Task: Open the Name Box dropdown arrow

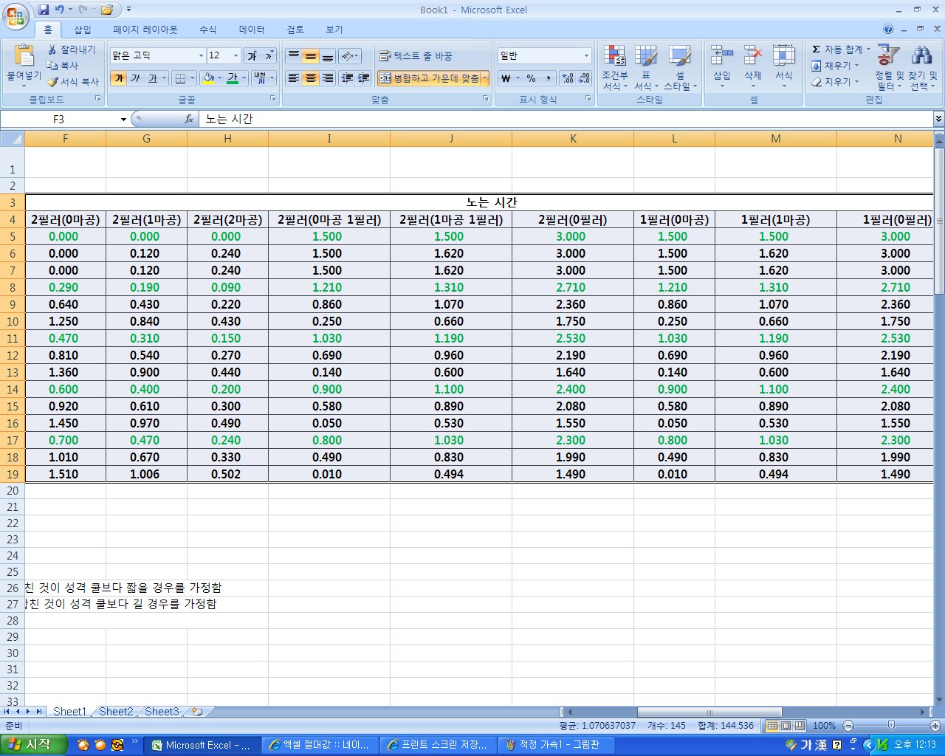Action: coord(123,120)
